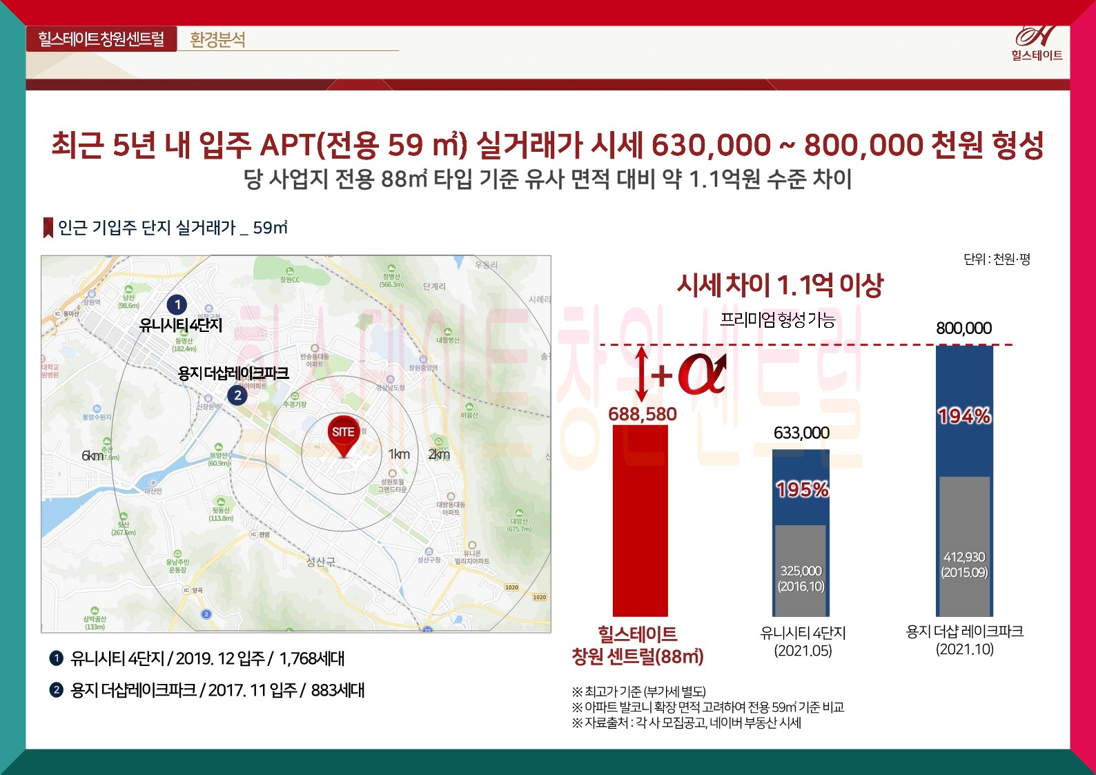This screenshot has height=775, width=1096.
Task: Click the blue section of 633,000 bar
Action: pyautogui.click(x=801, y=487)
